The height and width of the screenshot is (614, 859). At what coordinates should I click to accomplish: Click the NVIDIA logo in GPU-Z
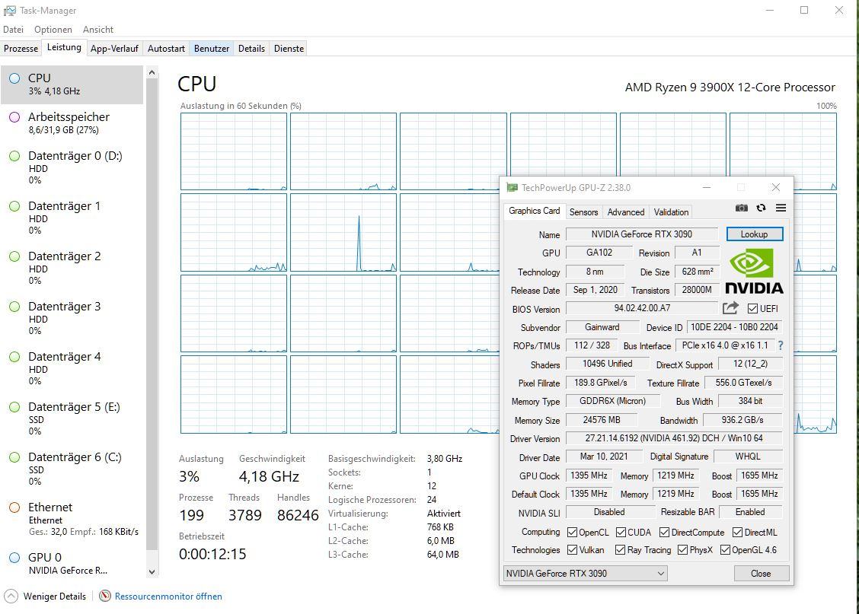click(x=754, y=271)
